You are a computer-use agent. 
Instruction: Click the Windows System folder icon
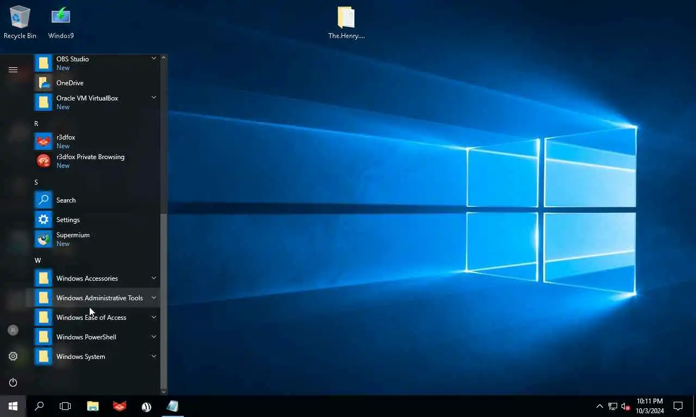(43, 357)
